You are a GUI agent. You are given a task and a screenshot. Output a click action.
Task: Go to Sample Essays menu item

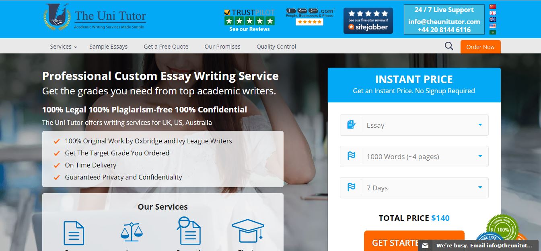tap(108, 47)
